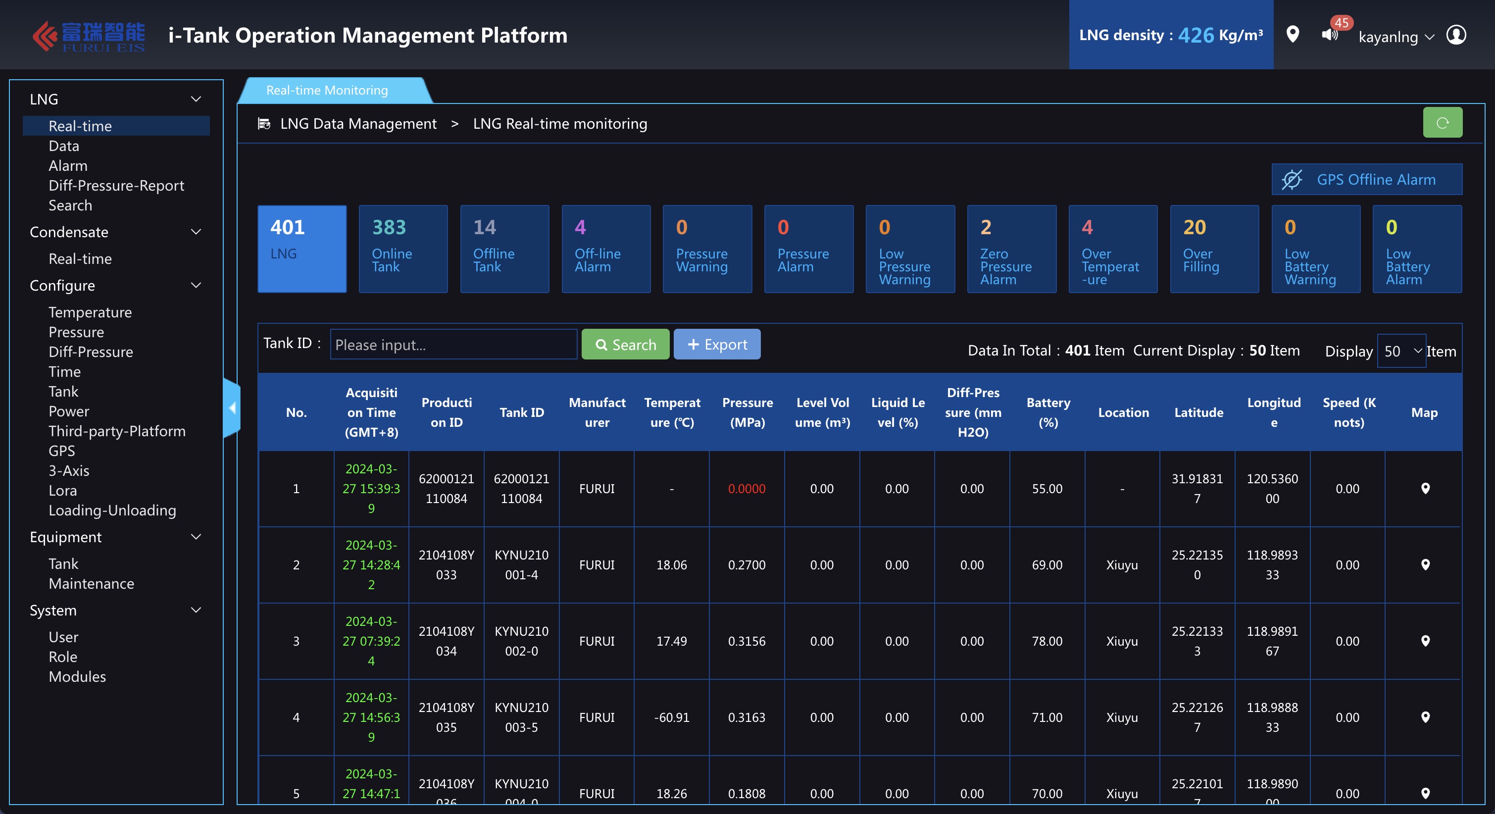Collapse the LNG menu section
This screenshot has height=814, width=1495.
(196, 100)
